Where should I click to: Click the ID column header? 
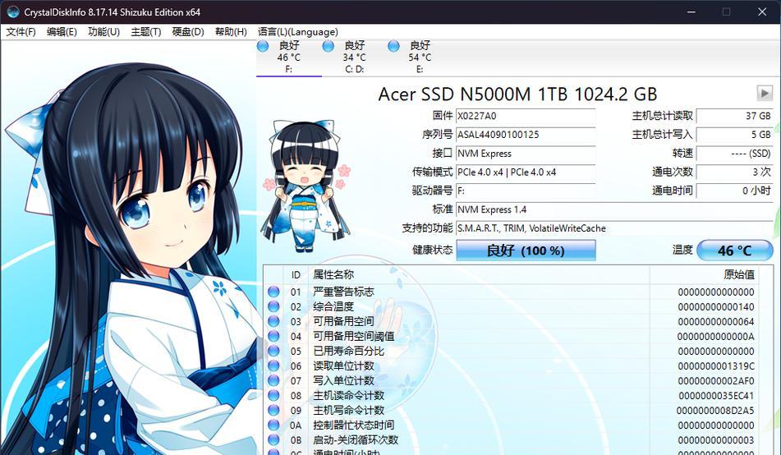[x=296, y=274]
